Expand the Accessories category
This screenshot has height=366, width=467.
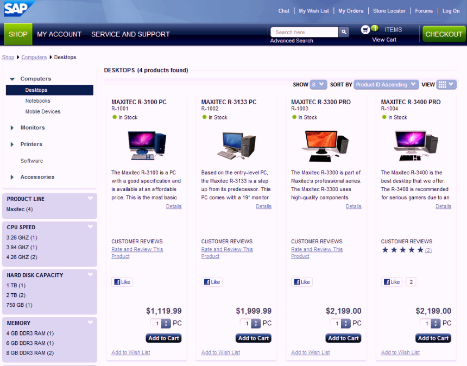click(12, 177)
